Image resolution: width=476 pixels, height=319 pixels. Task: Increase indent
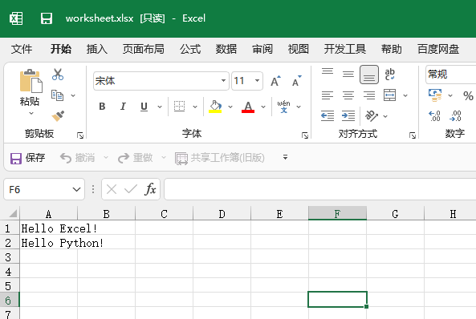click(x=348, y=116)
